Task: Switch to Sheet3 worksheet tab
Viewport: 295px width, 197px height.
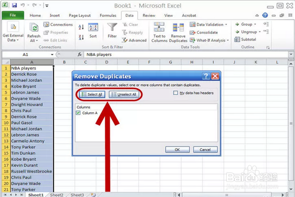Action: [x=77, y=195]
